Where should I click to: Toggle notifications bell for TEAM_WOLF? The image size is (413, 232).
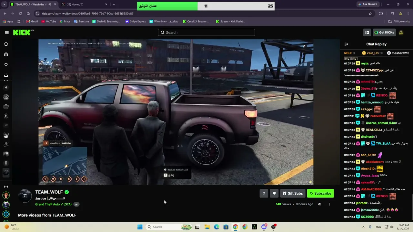pyautogui.click(x=264, y=193)
